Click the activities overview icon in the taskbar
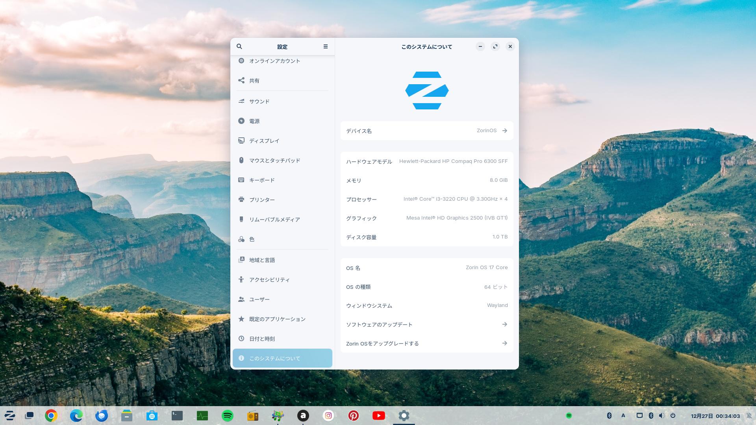 (29, 416)
